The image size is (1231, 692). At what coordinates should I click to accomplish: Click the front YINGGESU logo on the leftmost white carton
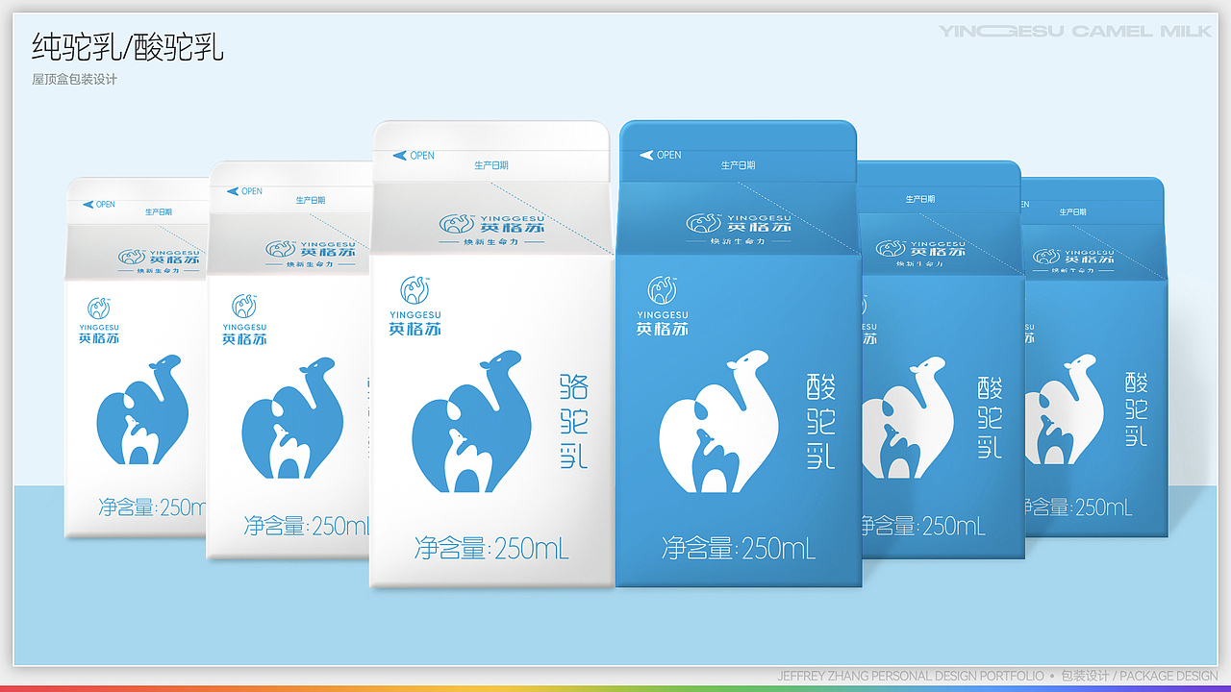[100, 320]
